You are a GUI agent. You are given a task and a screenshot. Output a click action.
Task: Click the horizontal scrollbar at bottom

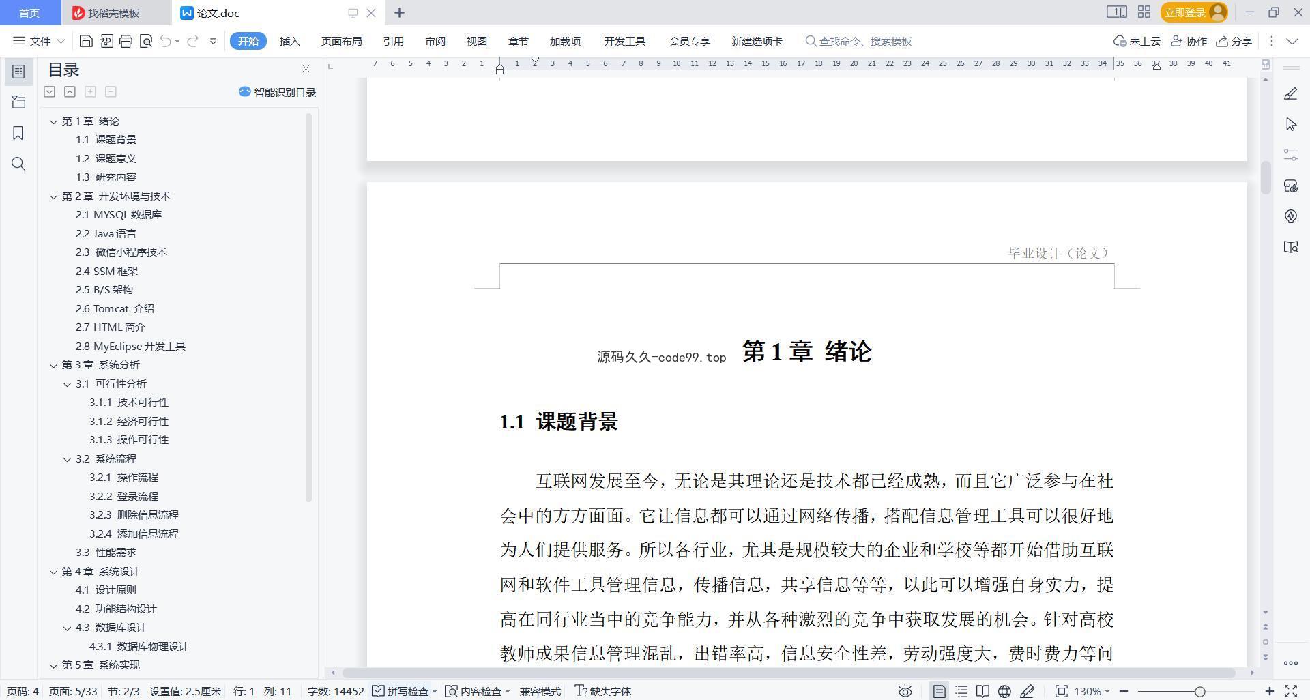[x=789, y=673]
